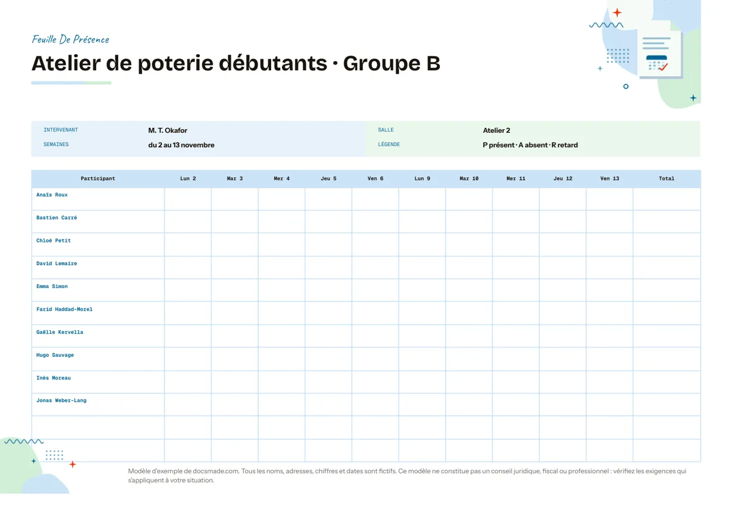
Task: Select participant 'Bastien Carré'
Action: (x=57, y=217)
